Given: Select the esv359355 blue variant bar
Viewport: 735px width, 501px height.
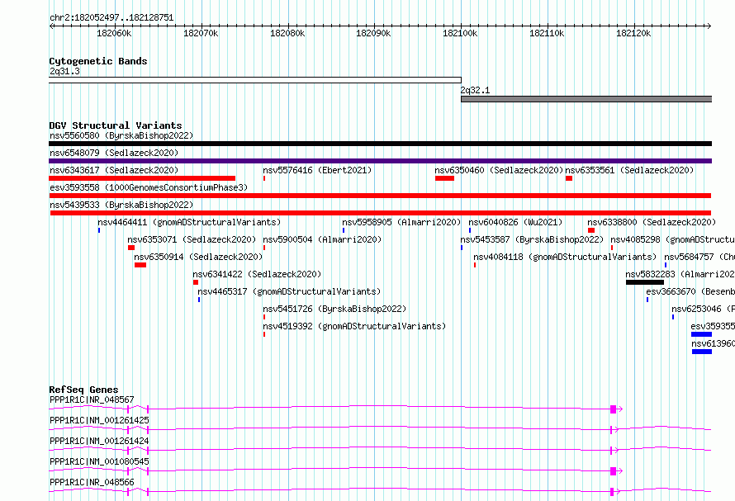Looking at the screenshot, I should (x=701, y=334).
